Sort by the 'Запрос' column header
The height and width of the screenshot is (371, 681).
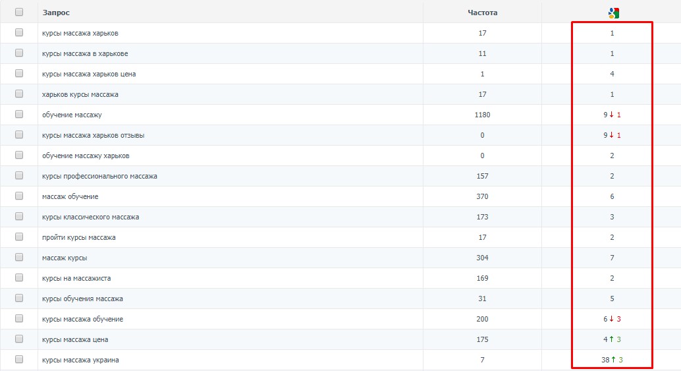tap(56, 13)
